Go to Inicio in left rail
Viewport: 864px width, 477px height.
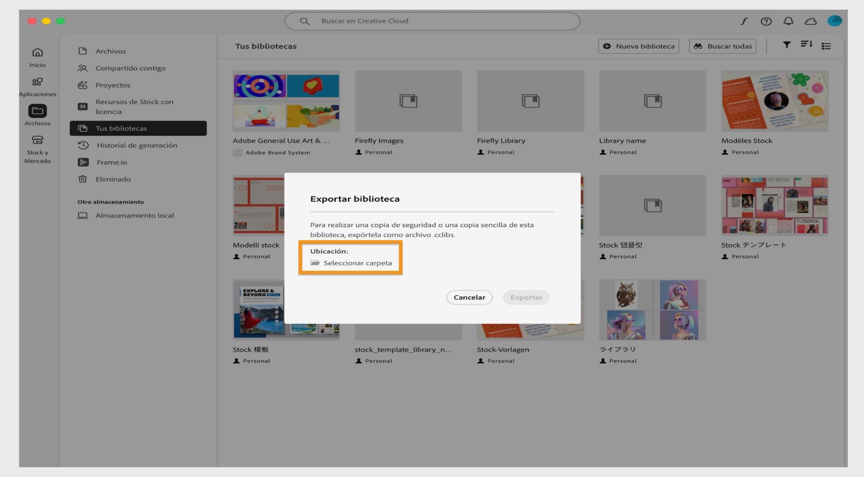(x=37, y=58)
